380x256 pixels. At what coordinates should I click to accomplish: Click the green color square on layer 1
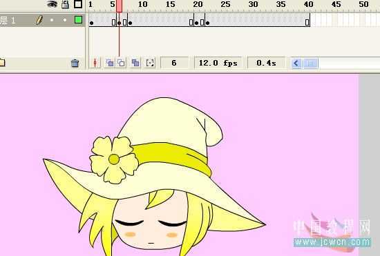point(78,20)
